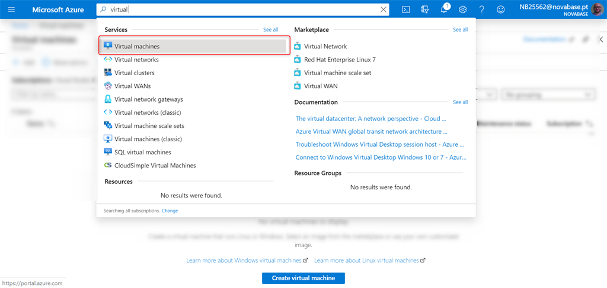
Task: Expand the No grouping dropdown
Action: point(548,95)
